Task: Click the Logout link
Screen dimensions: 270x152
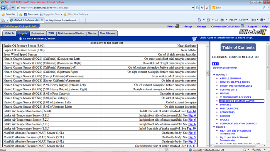Action: tap(252, 27)
